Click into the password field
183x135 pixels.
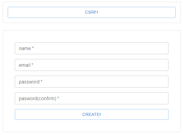coord(91,82)
